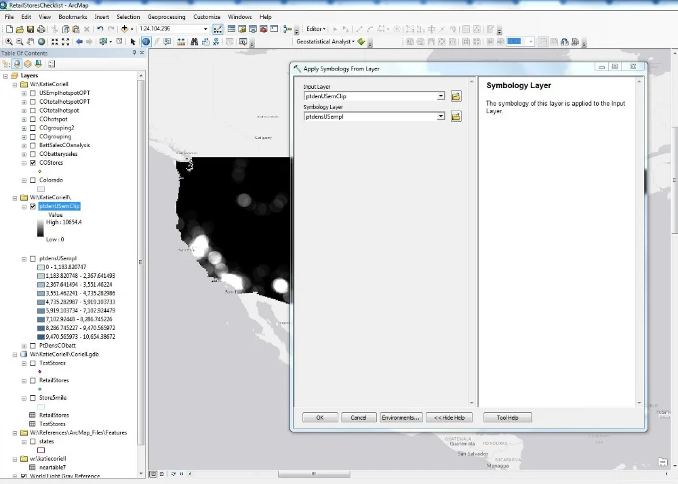This screenshot has height=484, width=678.
Task: Collapse the top Layers data frame
Action: click(x=5, y=76)
